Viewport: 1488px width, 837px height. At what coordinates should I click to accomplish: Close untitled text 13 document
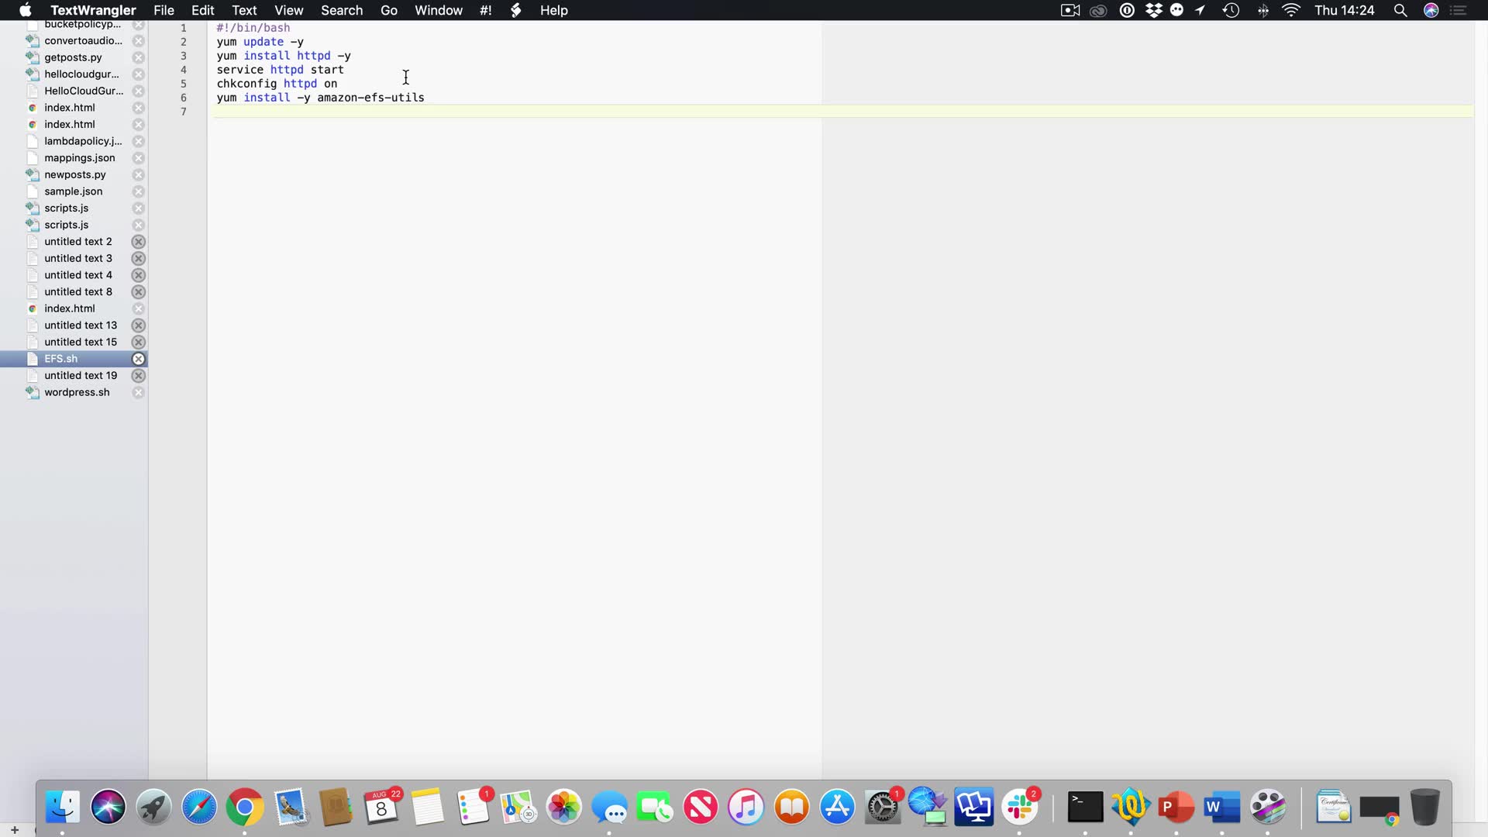tap(138, 325)
